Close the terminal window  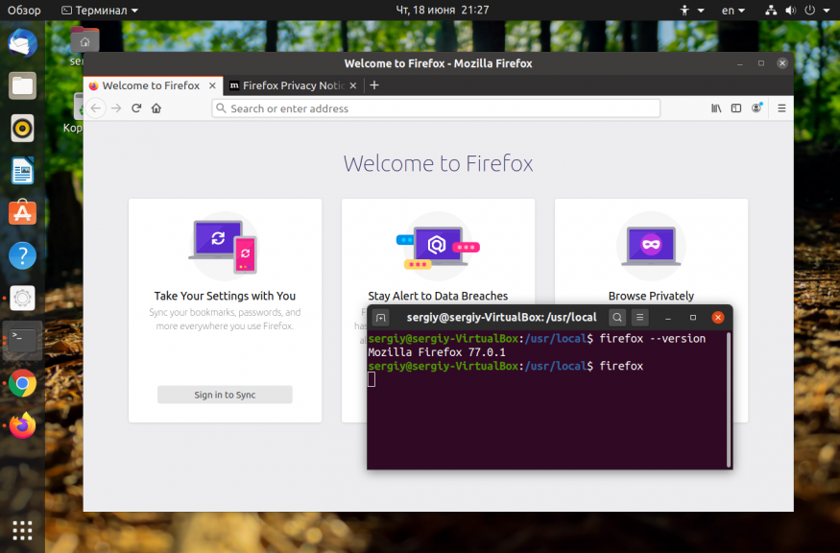click(x=718, y=318)
